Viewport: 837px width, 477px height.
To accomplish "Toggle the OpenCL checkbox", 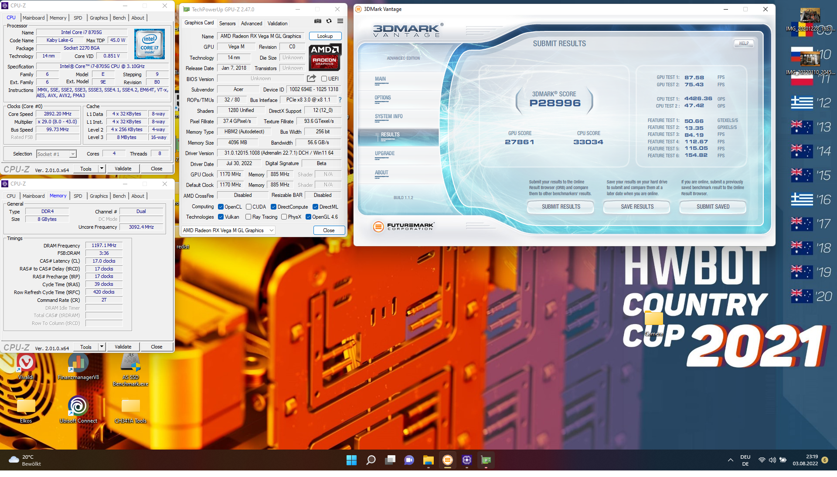I will 221,207.
